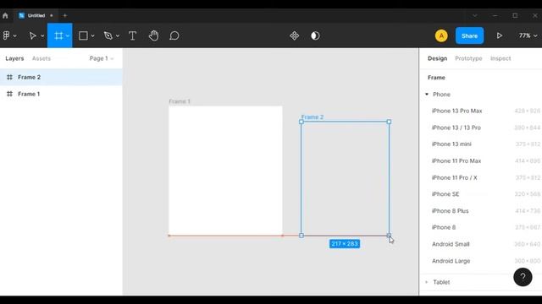Open the help question mark button
Image resolution: width=542 pixels, height=304 pixels.
coord(523,277)
